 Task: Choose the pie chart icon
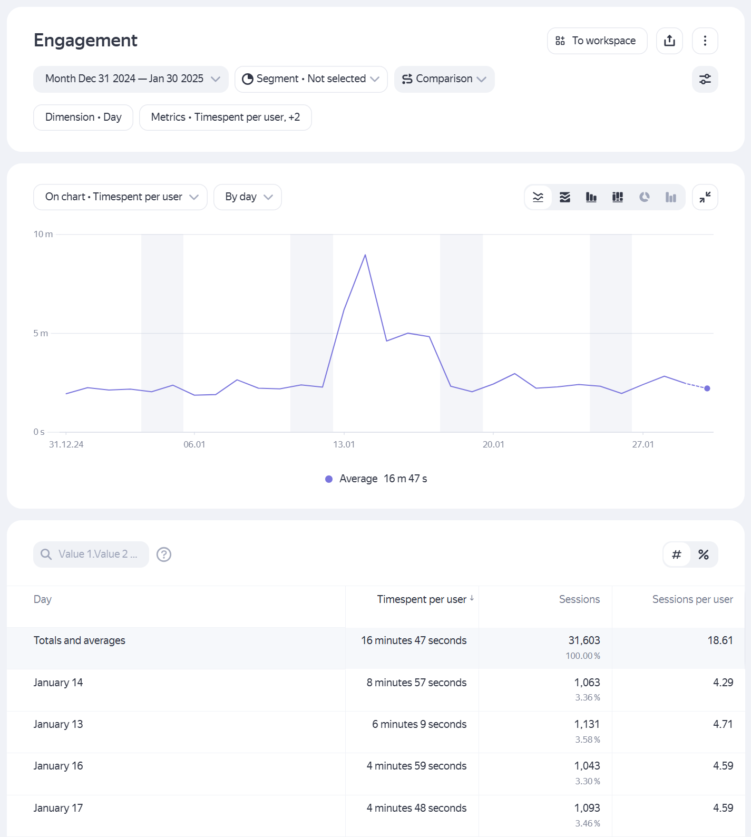[x=644, y=197]
